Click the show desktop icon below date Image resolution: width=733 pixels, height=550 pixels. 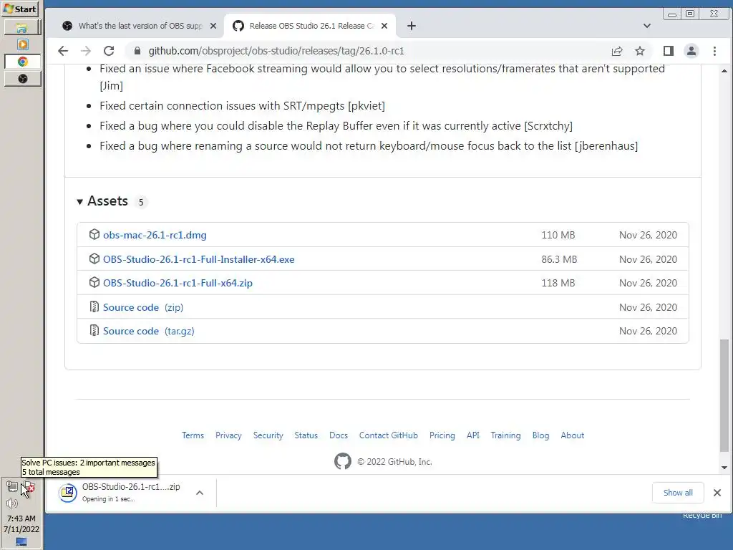pos(21,541)
